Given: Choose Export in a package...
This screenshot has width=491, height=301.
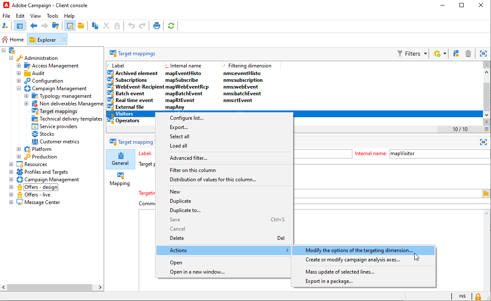Looking at the screenshot, I should click(363, 281).
